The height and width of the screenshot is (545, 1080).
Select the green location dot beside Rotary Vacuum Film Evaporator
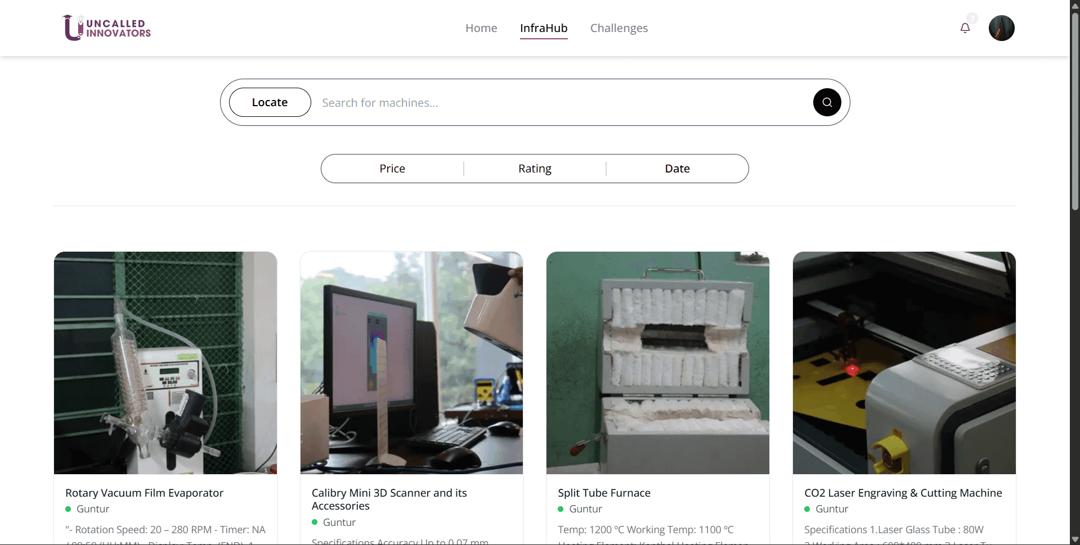[x=68, y=509]
